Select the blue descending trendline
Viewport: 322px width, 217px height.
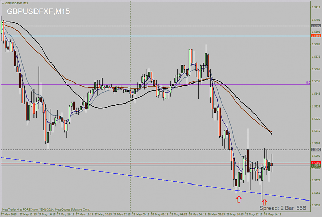point(155,179)
